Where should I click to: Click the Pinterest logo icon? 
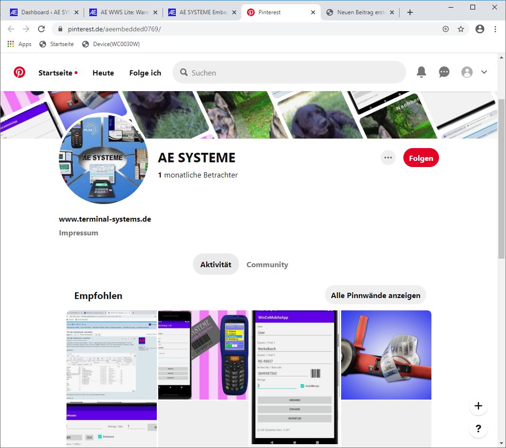click(19, 72)
